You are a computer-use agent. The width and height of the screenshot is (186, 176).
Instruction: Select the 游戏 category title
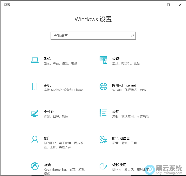[47, 165]
